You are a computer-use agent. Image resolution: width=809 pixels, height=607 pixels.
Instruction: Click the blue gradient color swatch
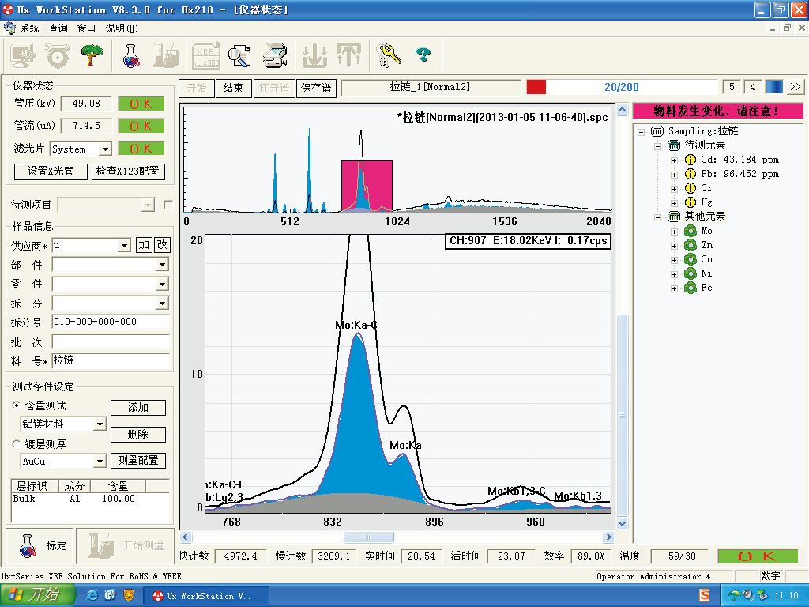point(774,87)
